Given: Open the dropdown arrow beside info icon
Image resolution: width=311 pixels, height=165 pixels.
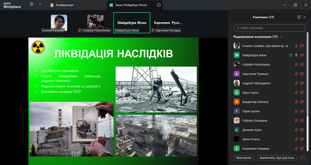Looking at the screenshot, I should (x=40, y=4).
